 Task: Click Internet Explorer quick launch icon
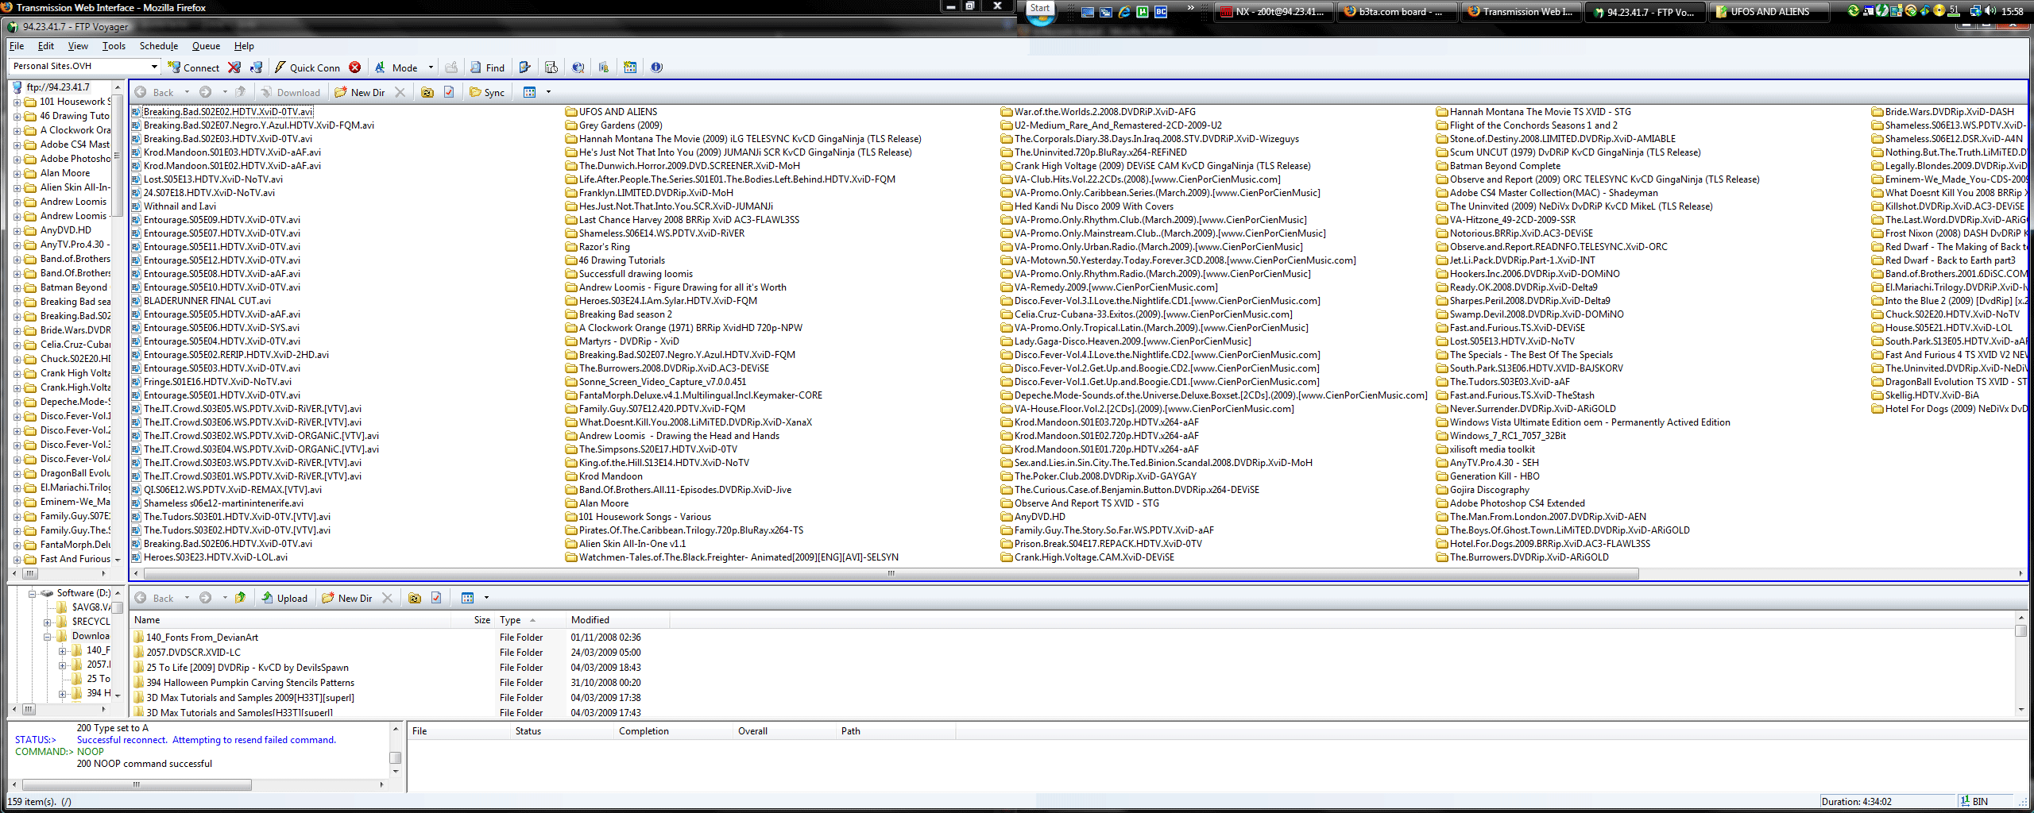(1124, 12)
